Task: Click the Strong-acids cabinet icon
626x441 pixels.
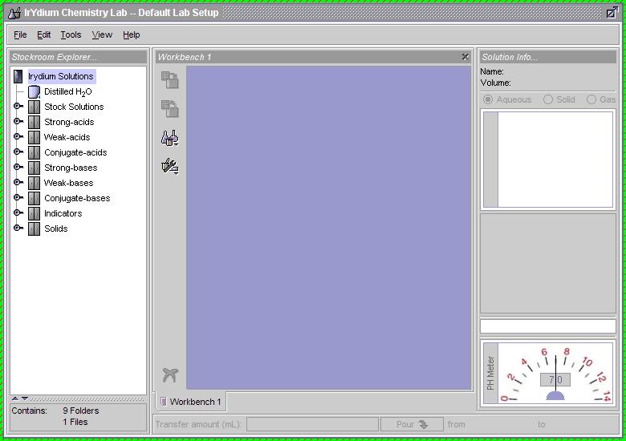Action: click(34, 122)
